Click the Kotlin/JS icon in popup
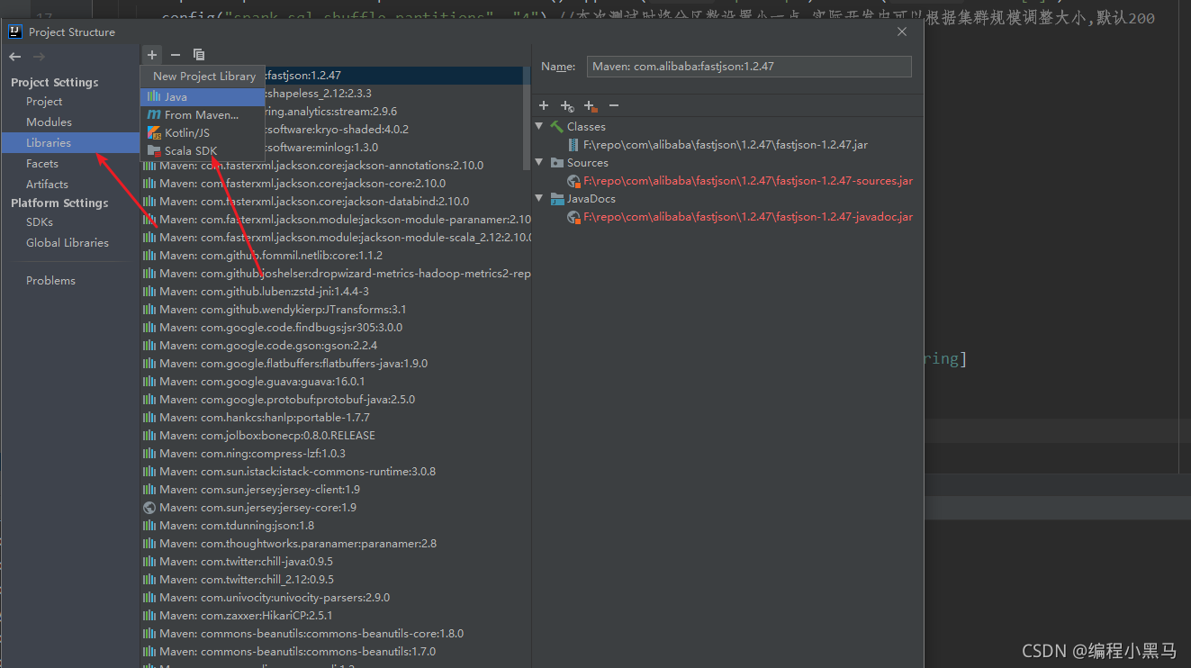 (x=154, y=132)
